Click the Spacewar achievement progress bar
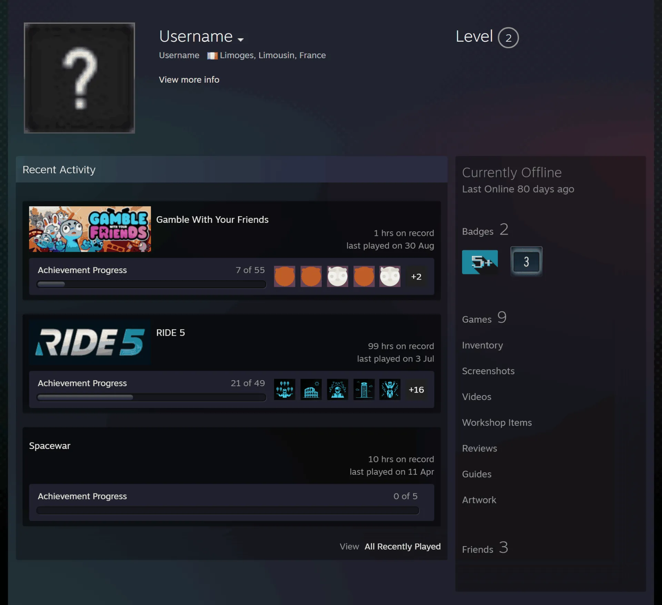Viewport: 662px width, 605px height. click(228, 510)
